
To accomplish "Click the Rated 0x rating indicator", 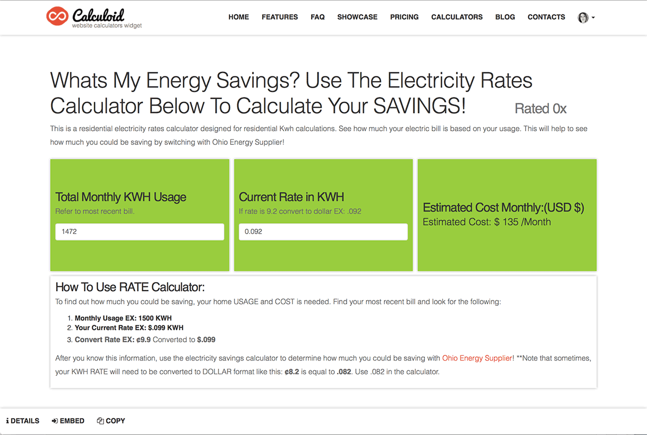I will pos(540,108).
